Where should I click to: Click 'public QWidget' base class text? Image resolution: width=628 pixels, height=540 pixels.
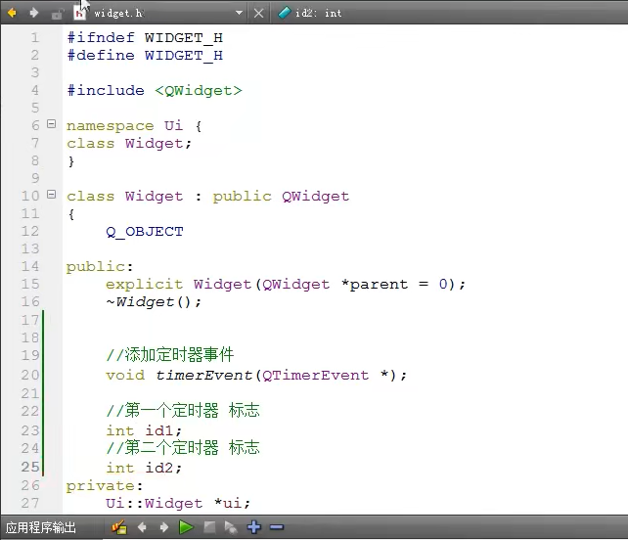(281, 197)
